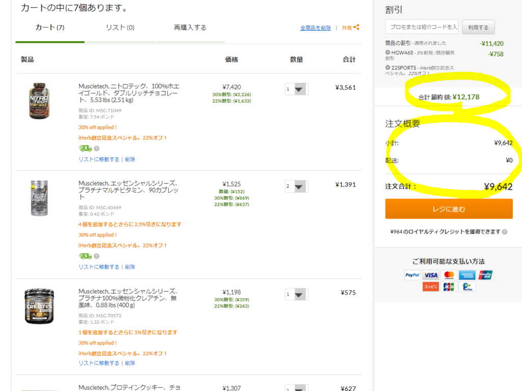The height and width of the screenshot is (391, 522).
Task: Open Platinum creatine product title link
Action: (x=128, y=298)
